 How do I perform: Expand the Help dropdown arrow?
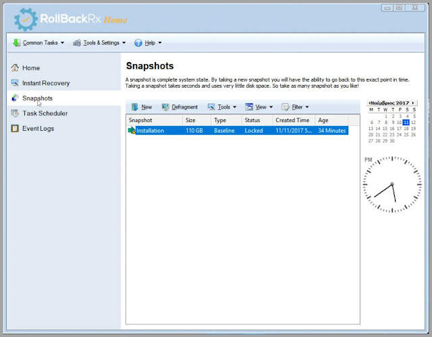160,43
